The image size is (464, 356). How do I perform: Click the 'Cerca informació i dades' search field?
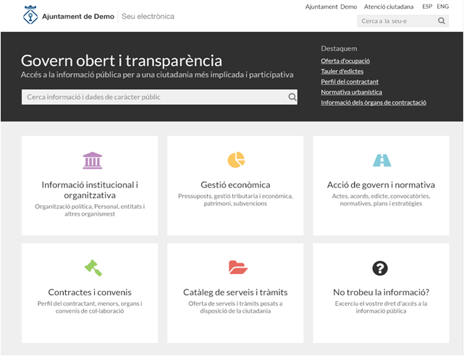(153, 97)
